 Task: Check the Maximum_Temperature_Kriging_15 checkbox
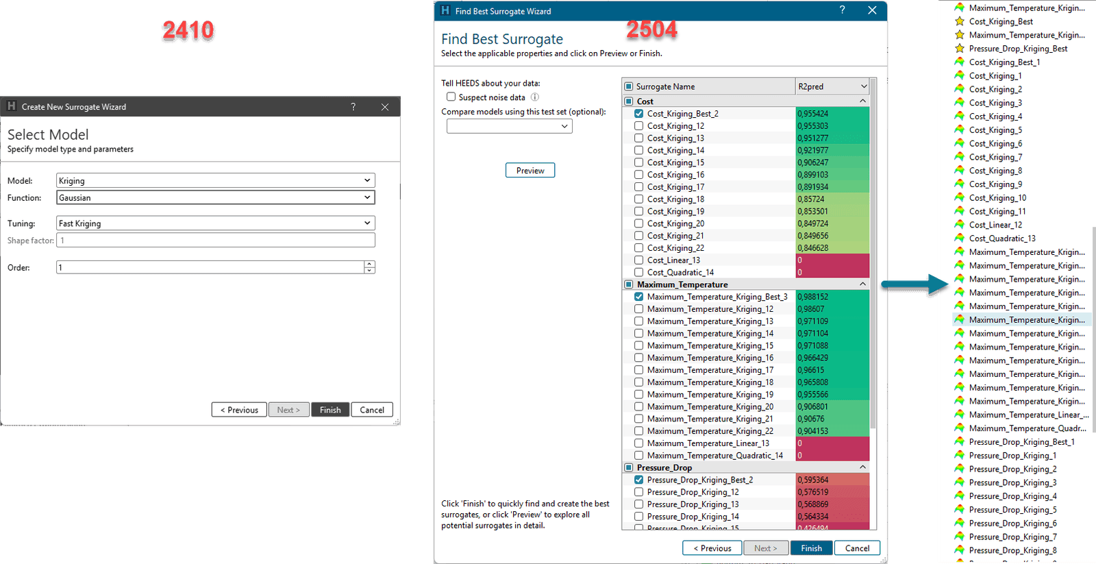(x=638, y=345)
